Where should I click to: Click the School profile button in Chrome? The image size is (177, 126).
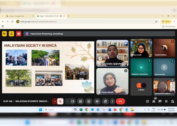click(x=166, y=22)
